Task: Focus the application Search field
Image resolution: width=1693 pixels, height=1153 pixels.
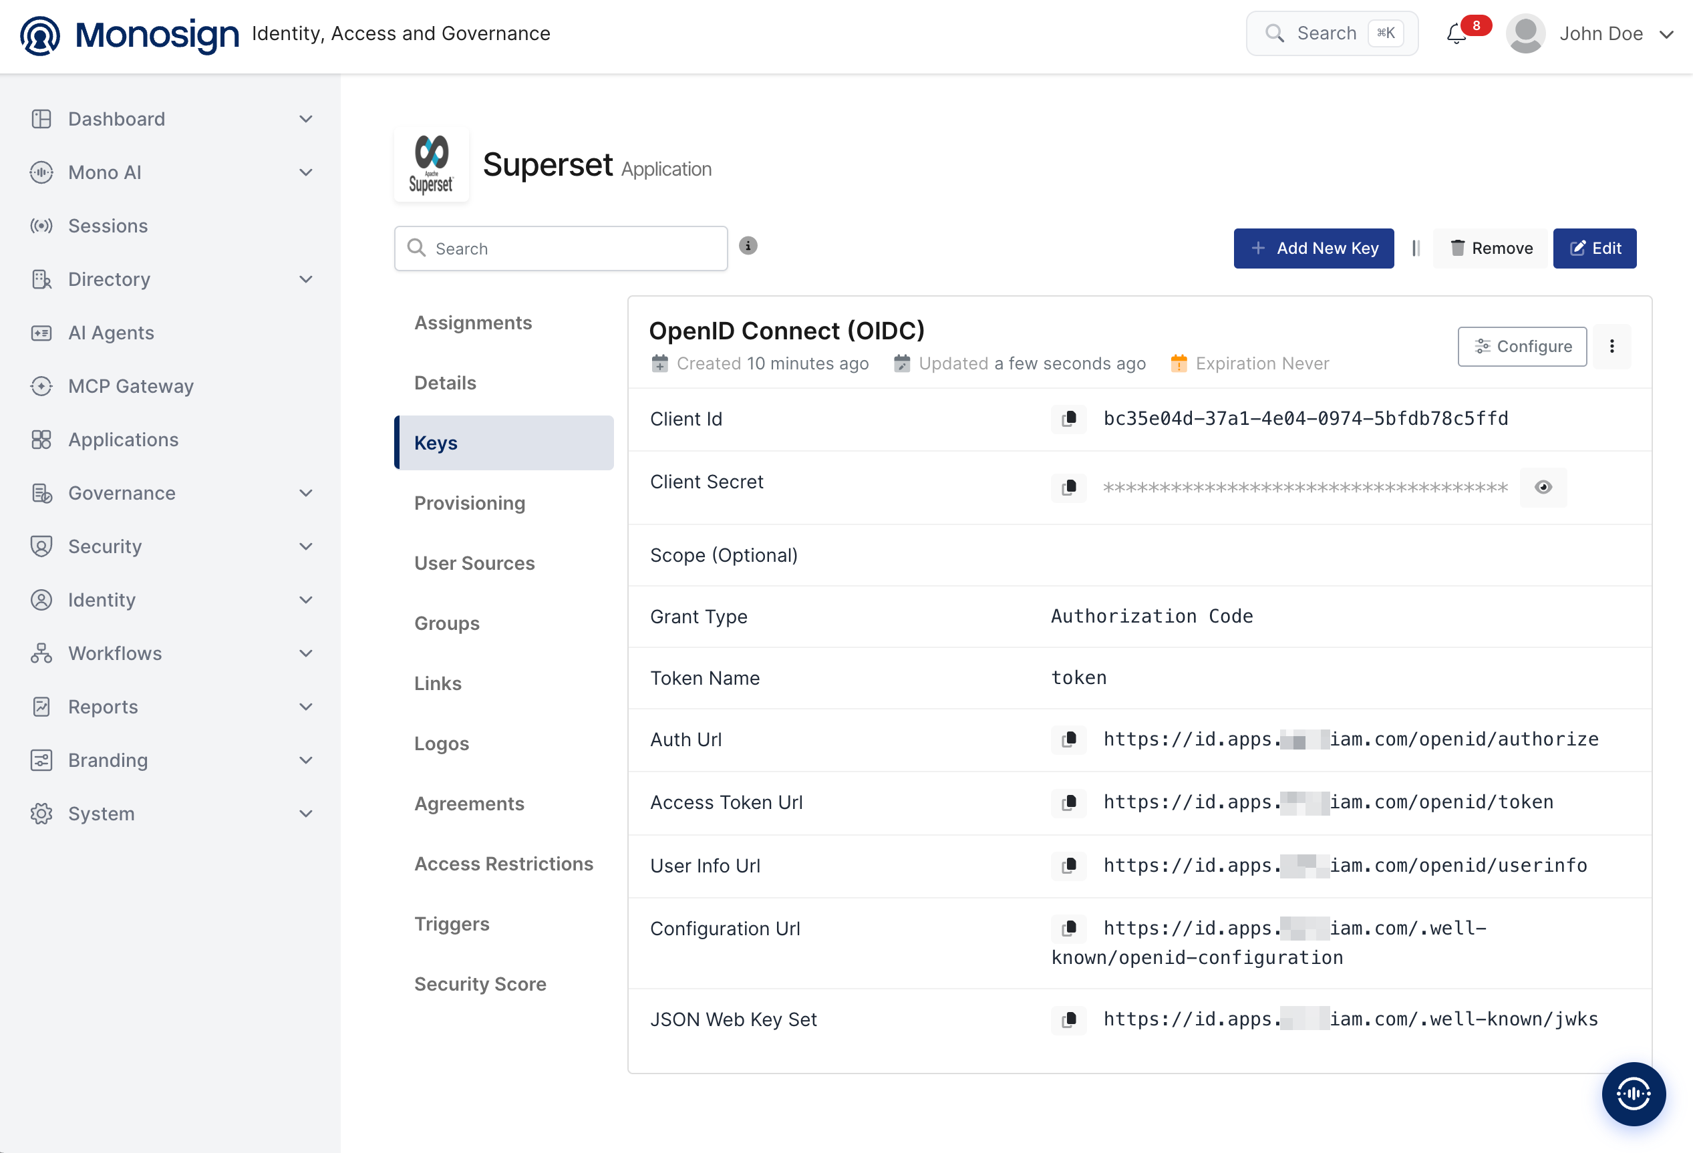Action: pos(561,249)
